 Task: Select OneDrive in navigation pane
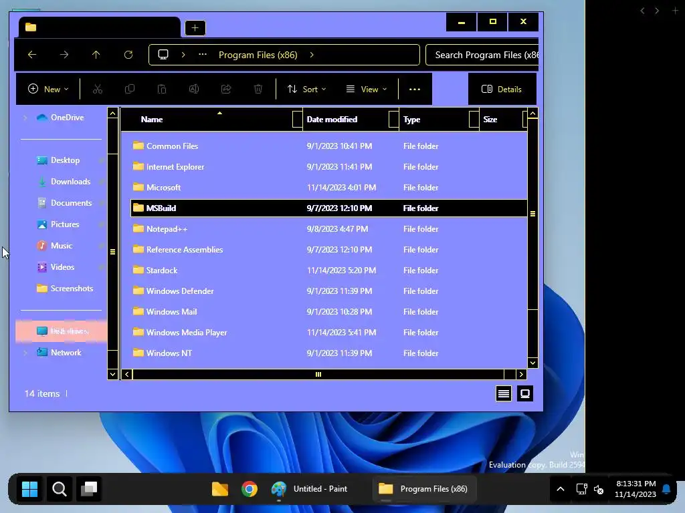[x=67, y=118]
